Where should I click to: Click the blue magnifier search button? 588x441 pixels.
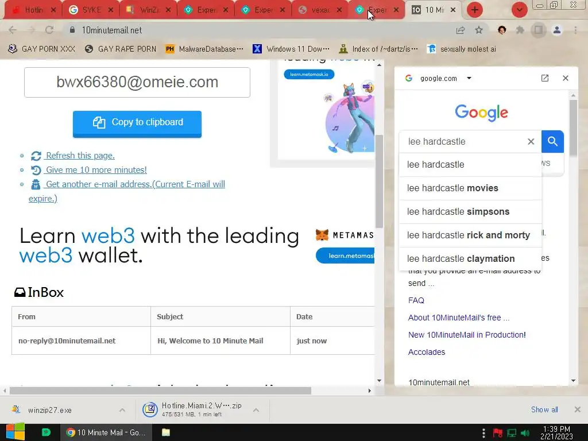tap(553, 141)
